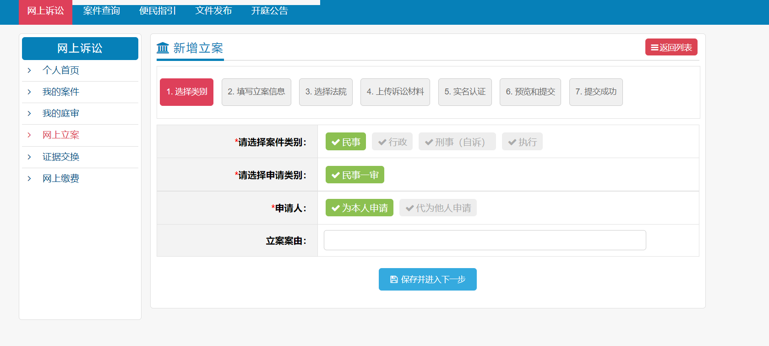Click the 立案案由 input field
The width and height of the screenshot is (769, 346).
pos(485,240)
